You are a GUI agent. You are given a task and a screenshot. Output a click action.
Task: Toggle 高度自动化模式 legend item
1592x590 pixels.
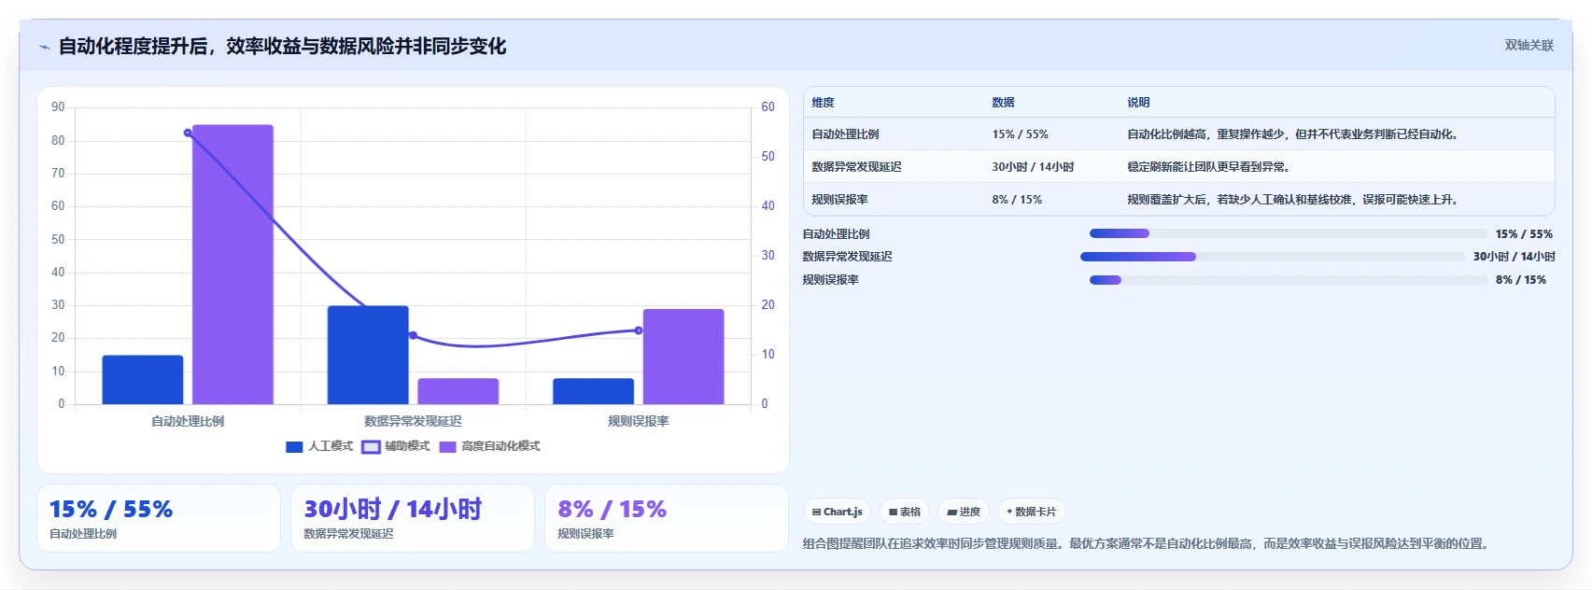coord(490,446)
